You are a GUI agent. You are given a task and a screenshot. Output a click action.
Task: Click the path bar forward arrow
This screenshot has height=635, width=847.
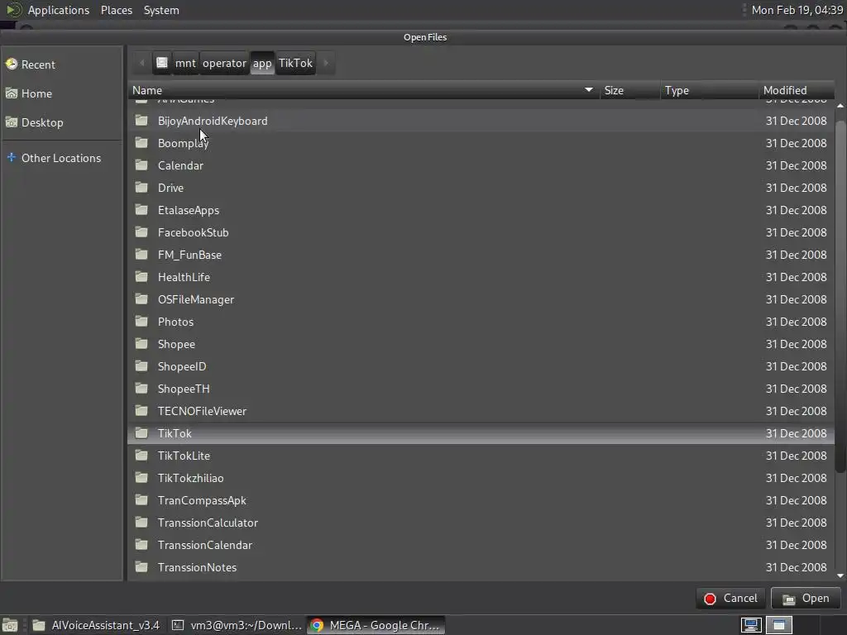pos(326,63)
